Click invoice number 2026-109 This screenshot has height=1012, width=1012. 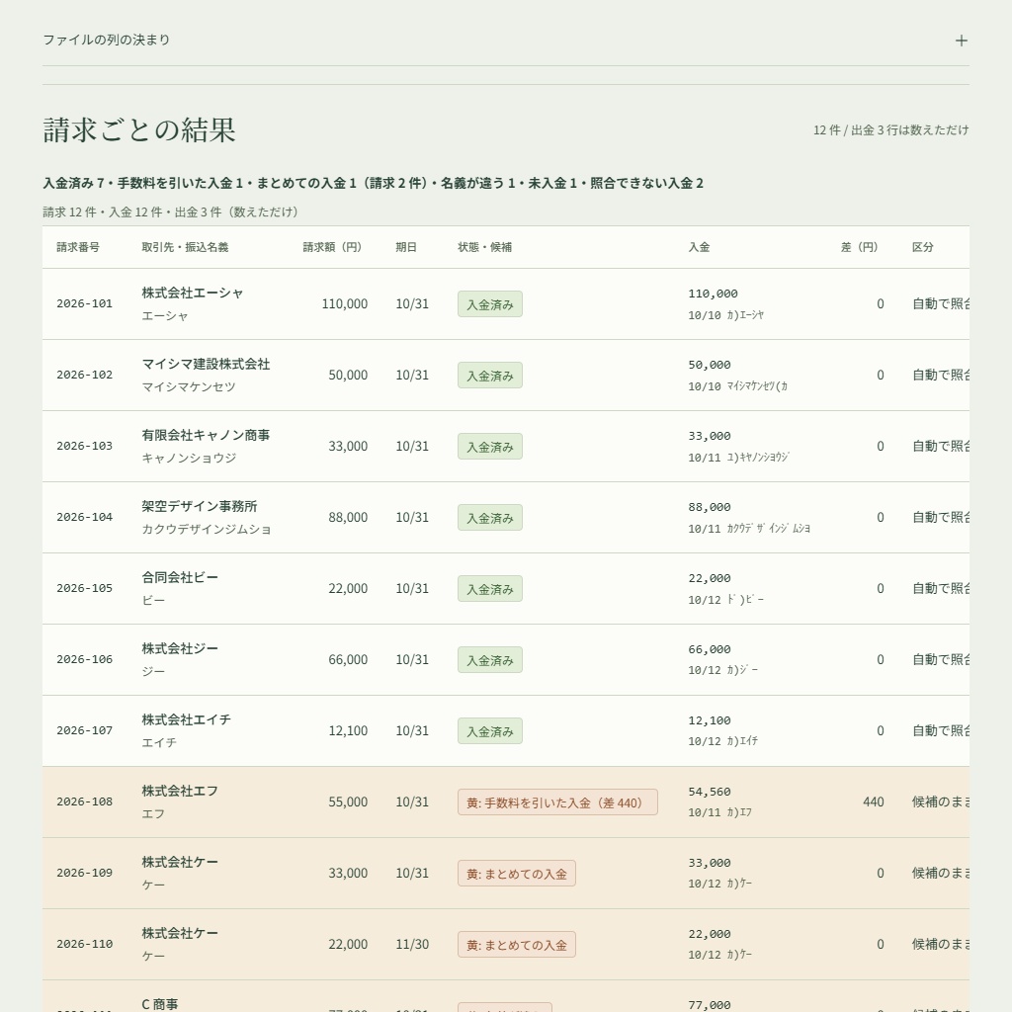85,874
